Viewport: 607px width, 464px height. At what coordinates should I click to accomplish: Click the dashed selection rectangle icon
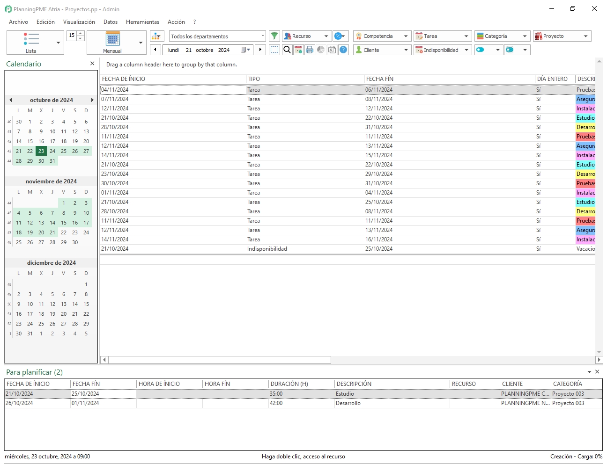coord(274,50)
